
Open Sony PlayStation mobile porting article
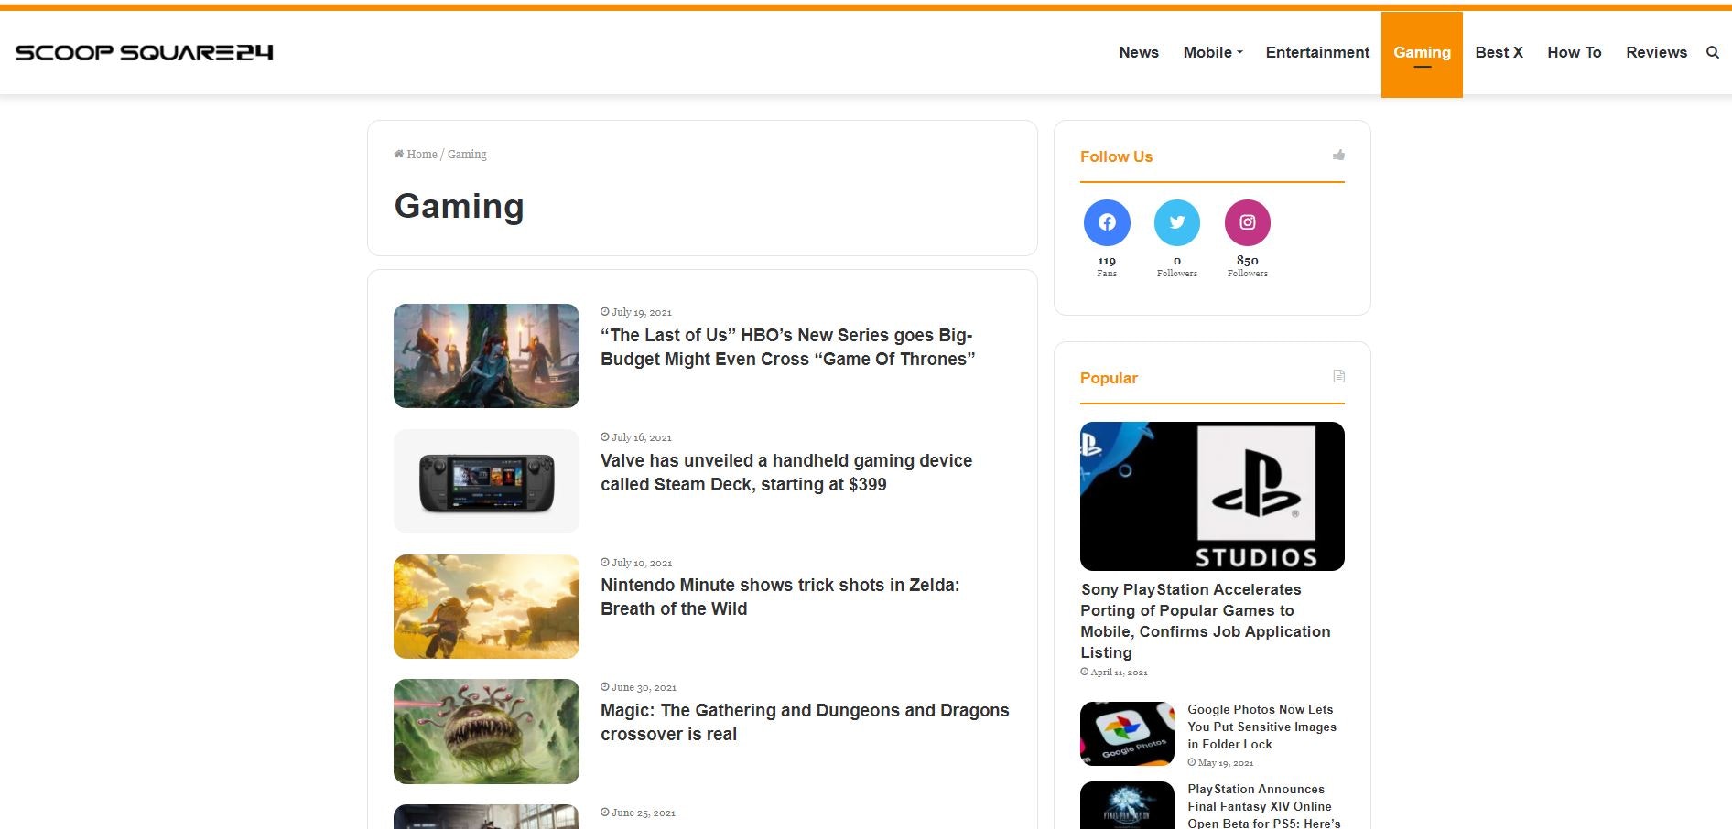pos(1206,620)
